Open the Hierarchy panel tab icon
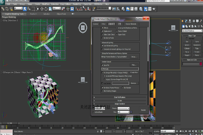Viewport: 203px width, 135px height. [x=190, y=21]
